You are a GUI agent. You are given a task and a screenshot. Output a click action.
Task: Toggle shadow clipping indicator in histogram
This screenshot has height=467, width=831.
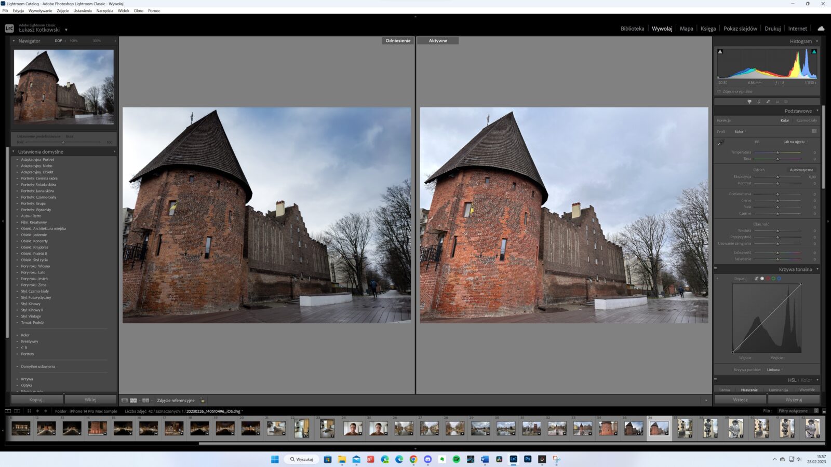coord(720,51)
